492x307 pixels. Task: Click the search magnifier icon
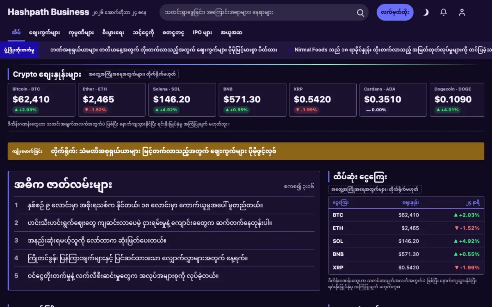pyautogui.click(x=360, y=13)
